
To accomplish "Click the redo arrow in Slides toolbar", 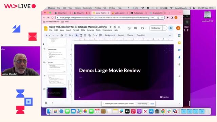I will point(58,35).
